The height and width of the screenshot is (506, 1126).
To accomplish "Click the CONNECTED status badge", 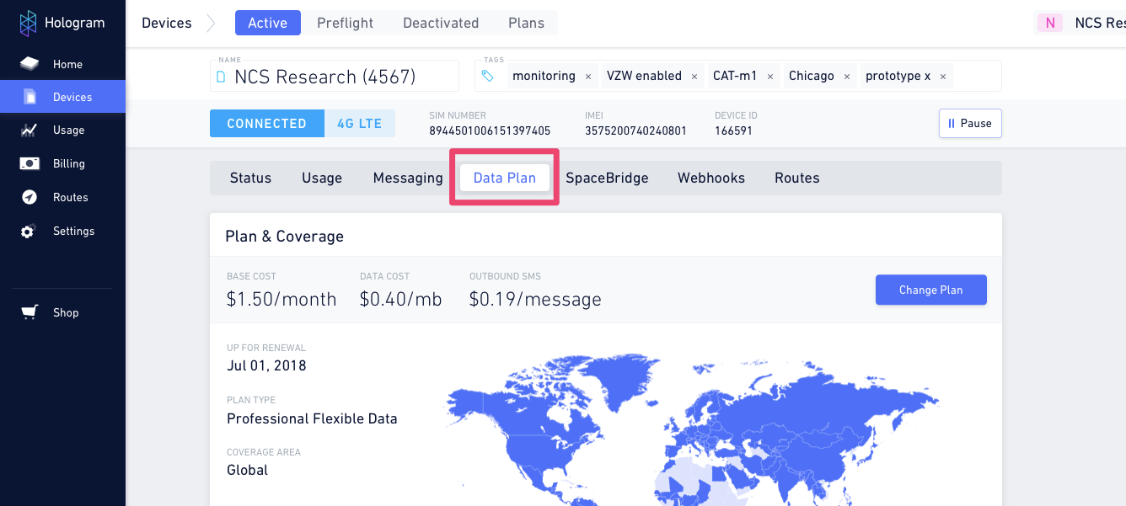I will tap(267, 123).
